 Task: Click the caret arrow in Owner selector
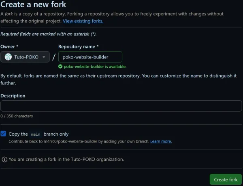point(44,57)
